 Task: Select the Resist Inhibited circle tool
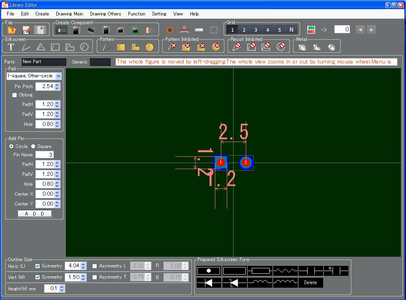click(x=281, y=47)
